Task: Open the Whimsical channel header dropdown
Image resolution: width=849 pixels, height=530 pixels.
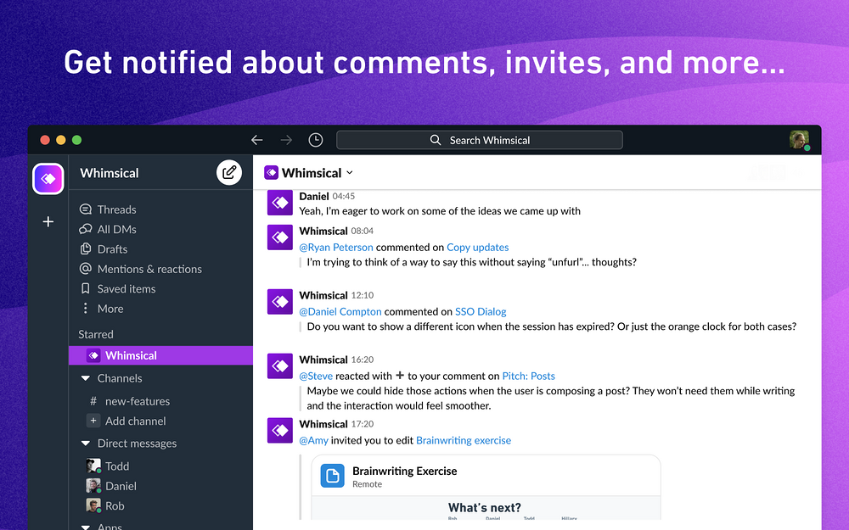Action: pos(350,172)
